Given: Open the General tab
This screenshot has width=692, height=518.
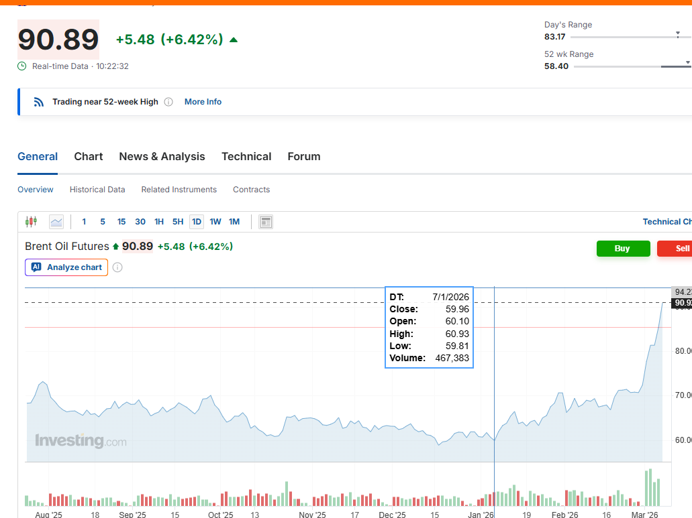Looking at the screenshot, I should [38, 156].
